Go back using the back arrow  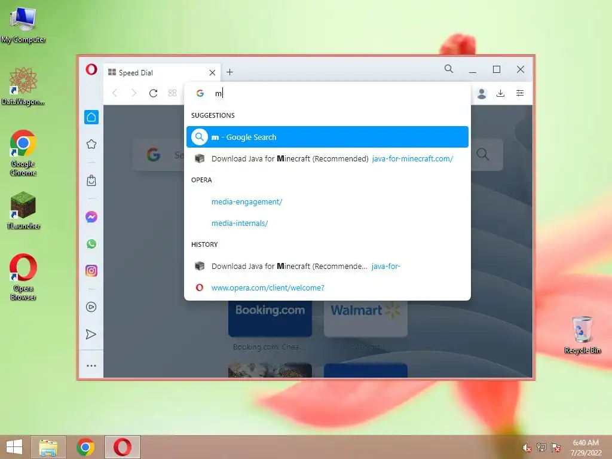click(x=115, y=93)
